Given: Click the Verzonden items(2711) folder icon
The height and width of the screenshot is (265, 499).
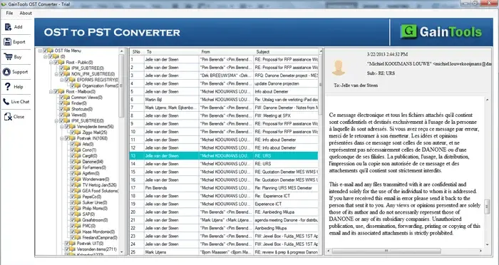Looking at the screenshot, I should pyautogui.click(x=73, y=249).
